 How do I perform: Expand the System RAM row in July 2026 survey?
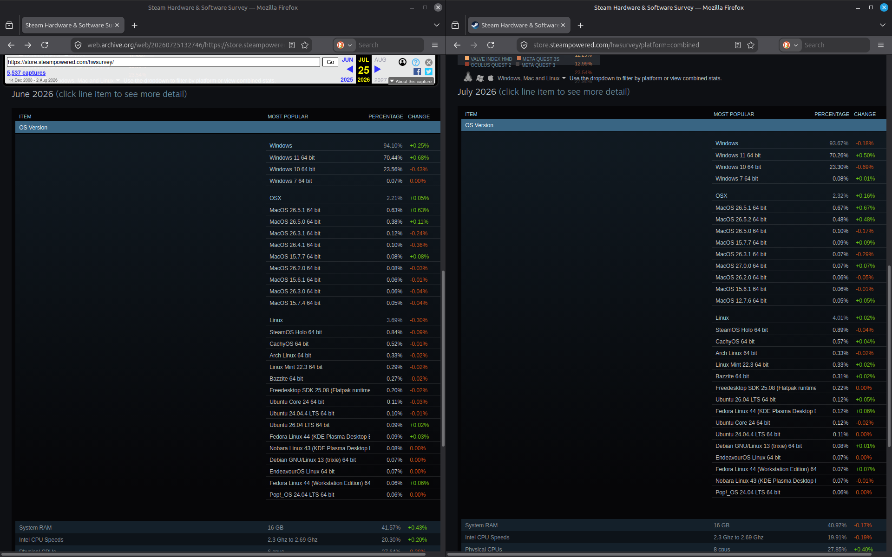[674, 525]
